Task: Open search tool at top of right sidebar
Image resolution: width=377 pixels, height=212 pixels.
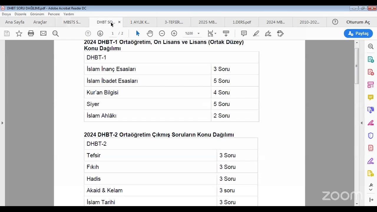Action: [x=371, y=47]
